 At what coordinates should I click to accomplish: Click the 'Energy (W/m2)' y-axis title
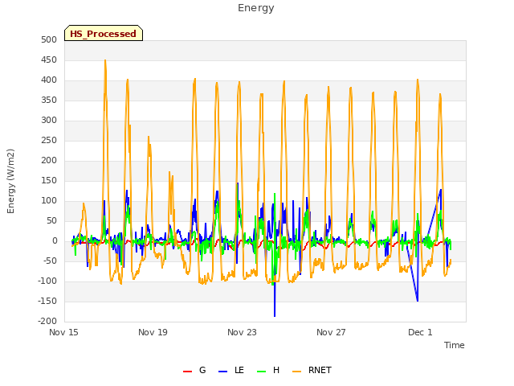10,181
